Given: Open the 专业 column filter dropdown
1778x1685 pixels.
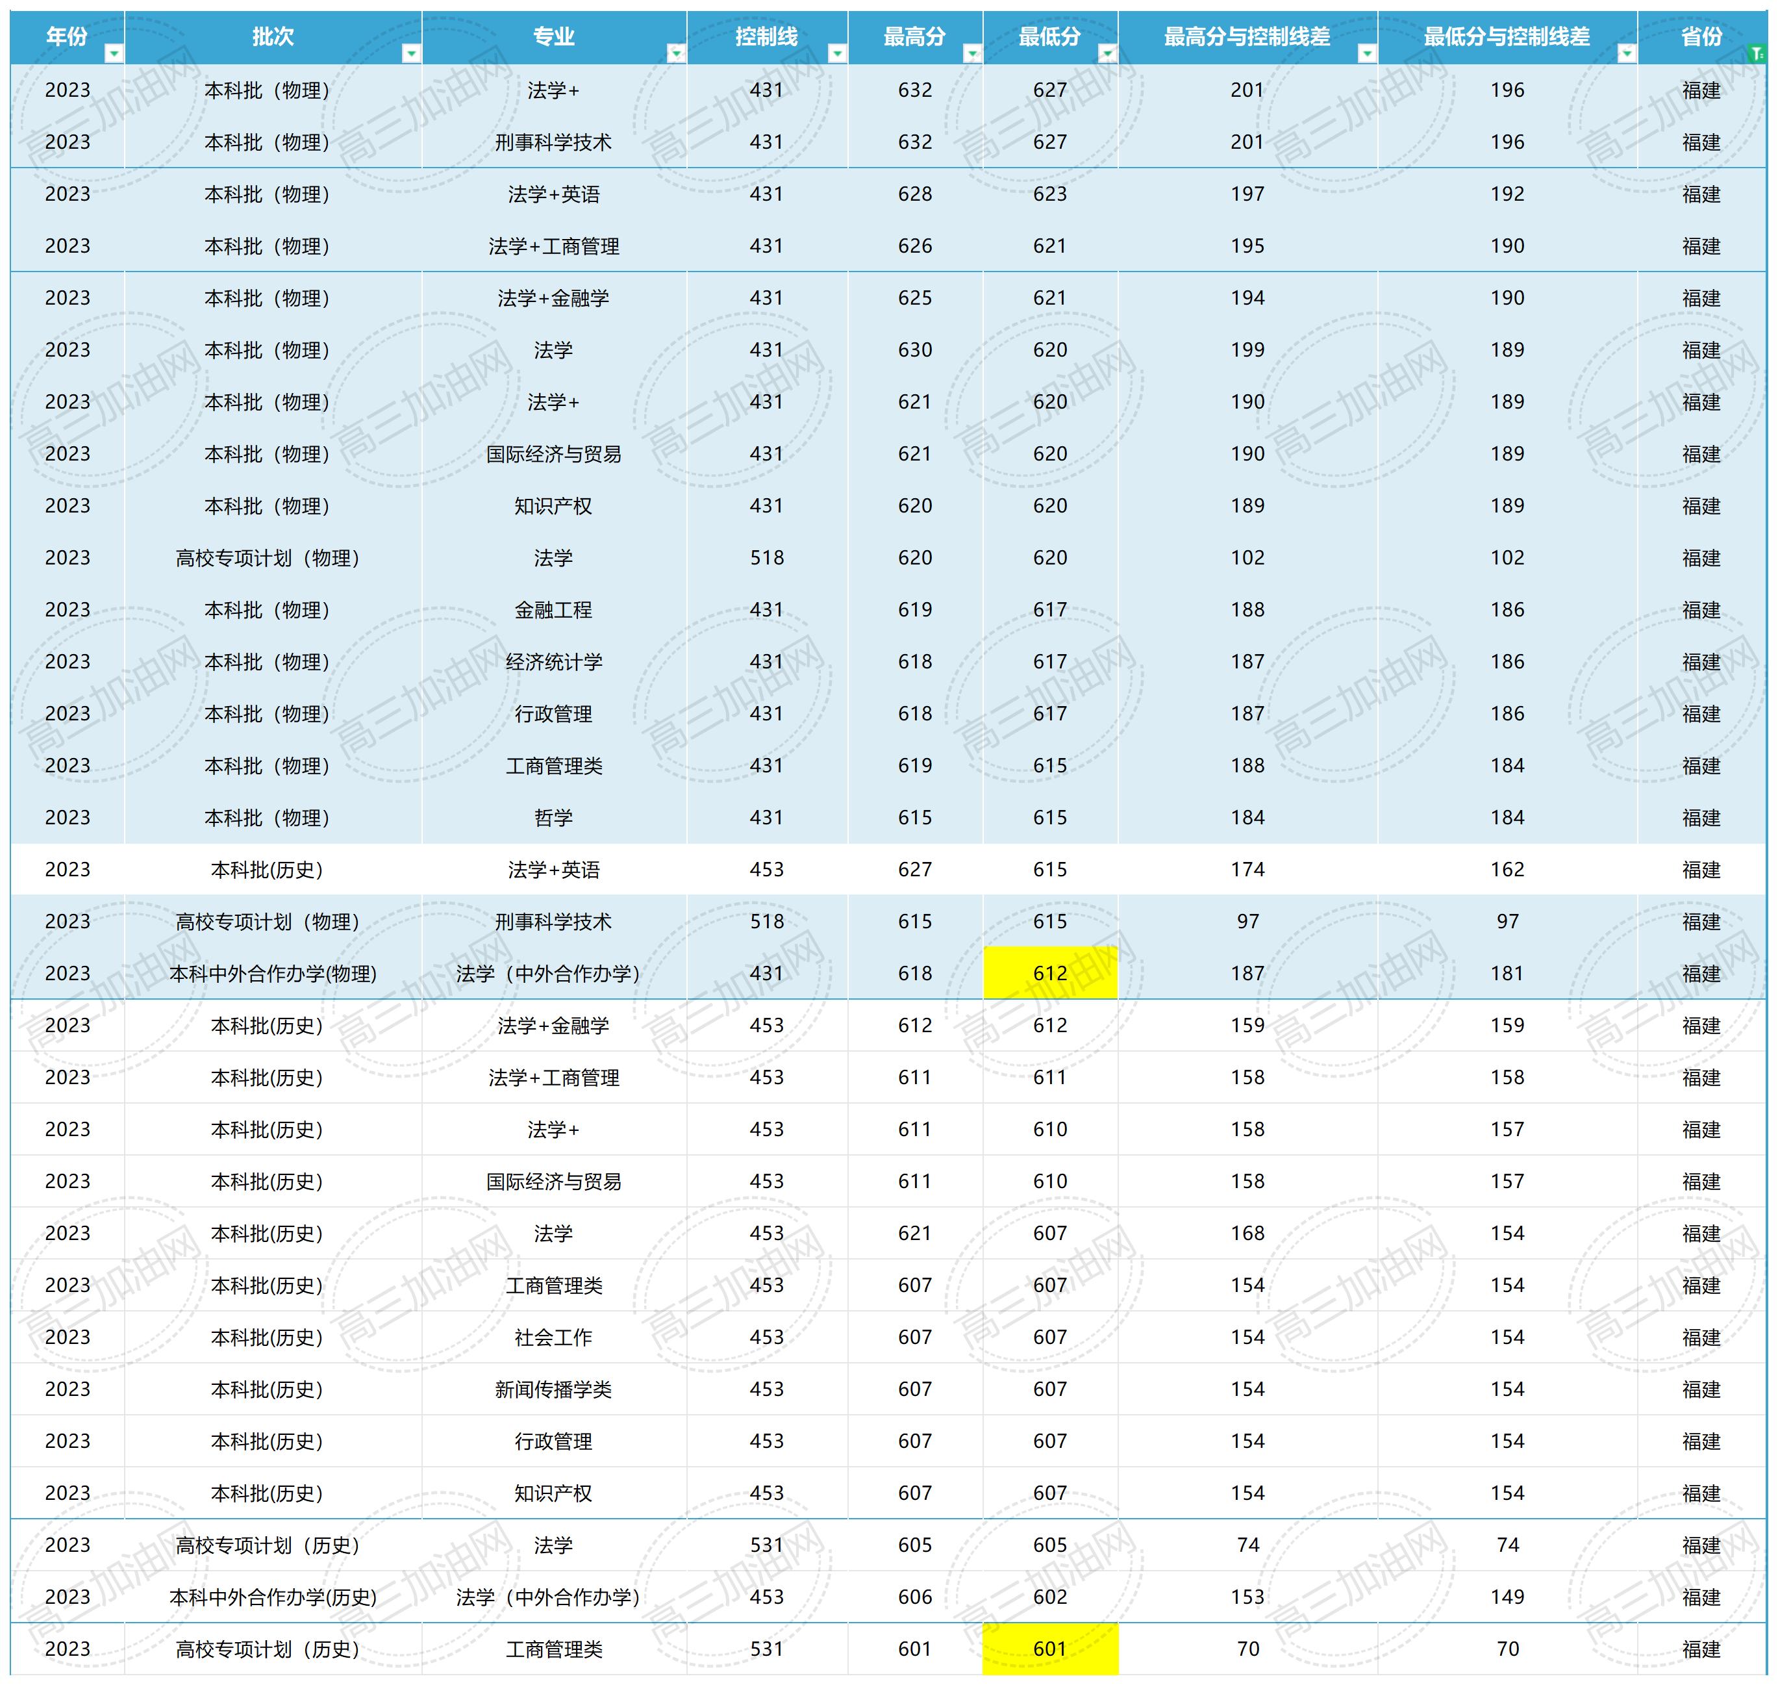Looking at the screenshot, I should pos(676,54).
